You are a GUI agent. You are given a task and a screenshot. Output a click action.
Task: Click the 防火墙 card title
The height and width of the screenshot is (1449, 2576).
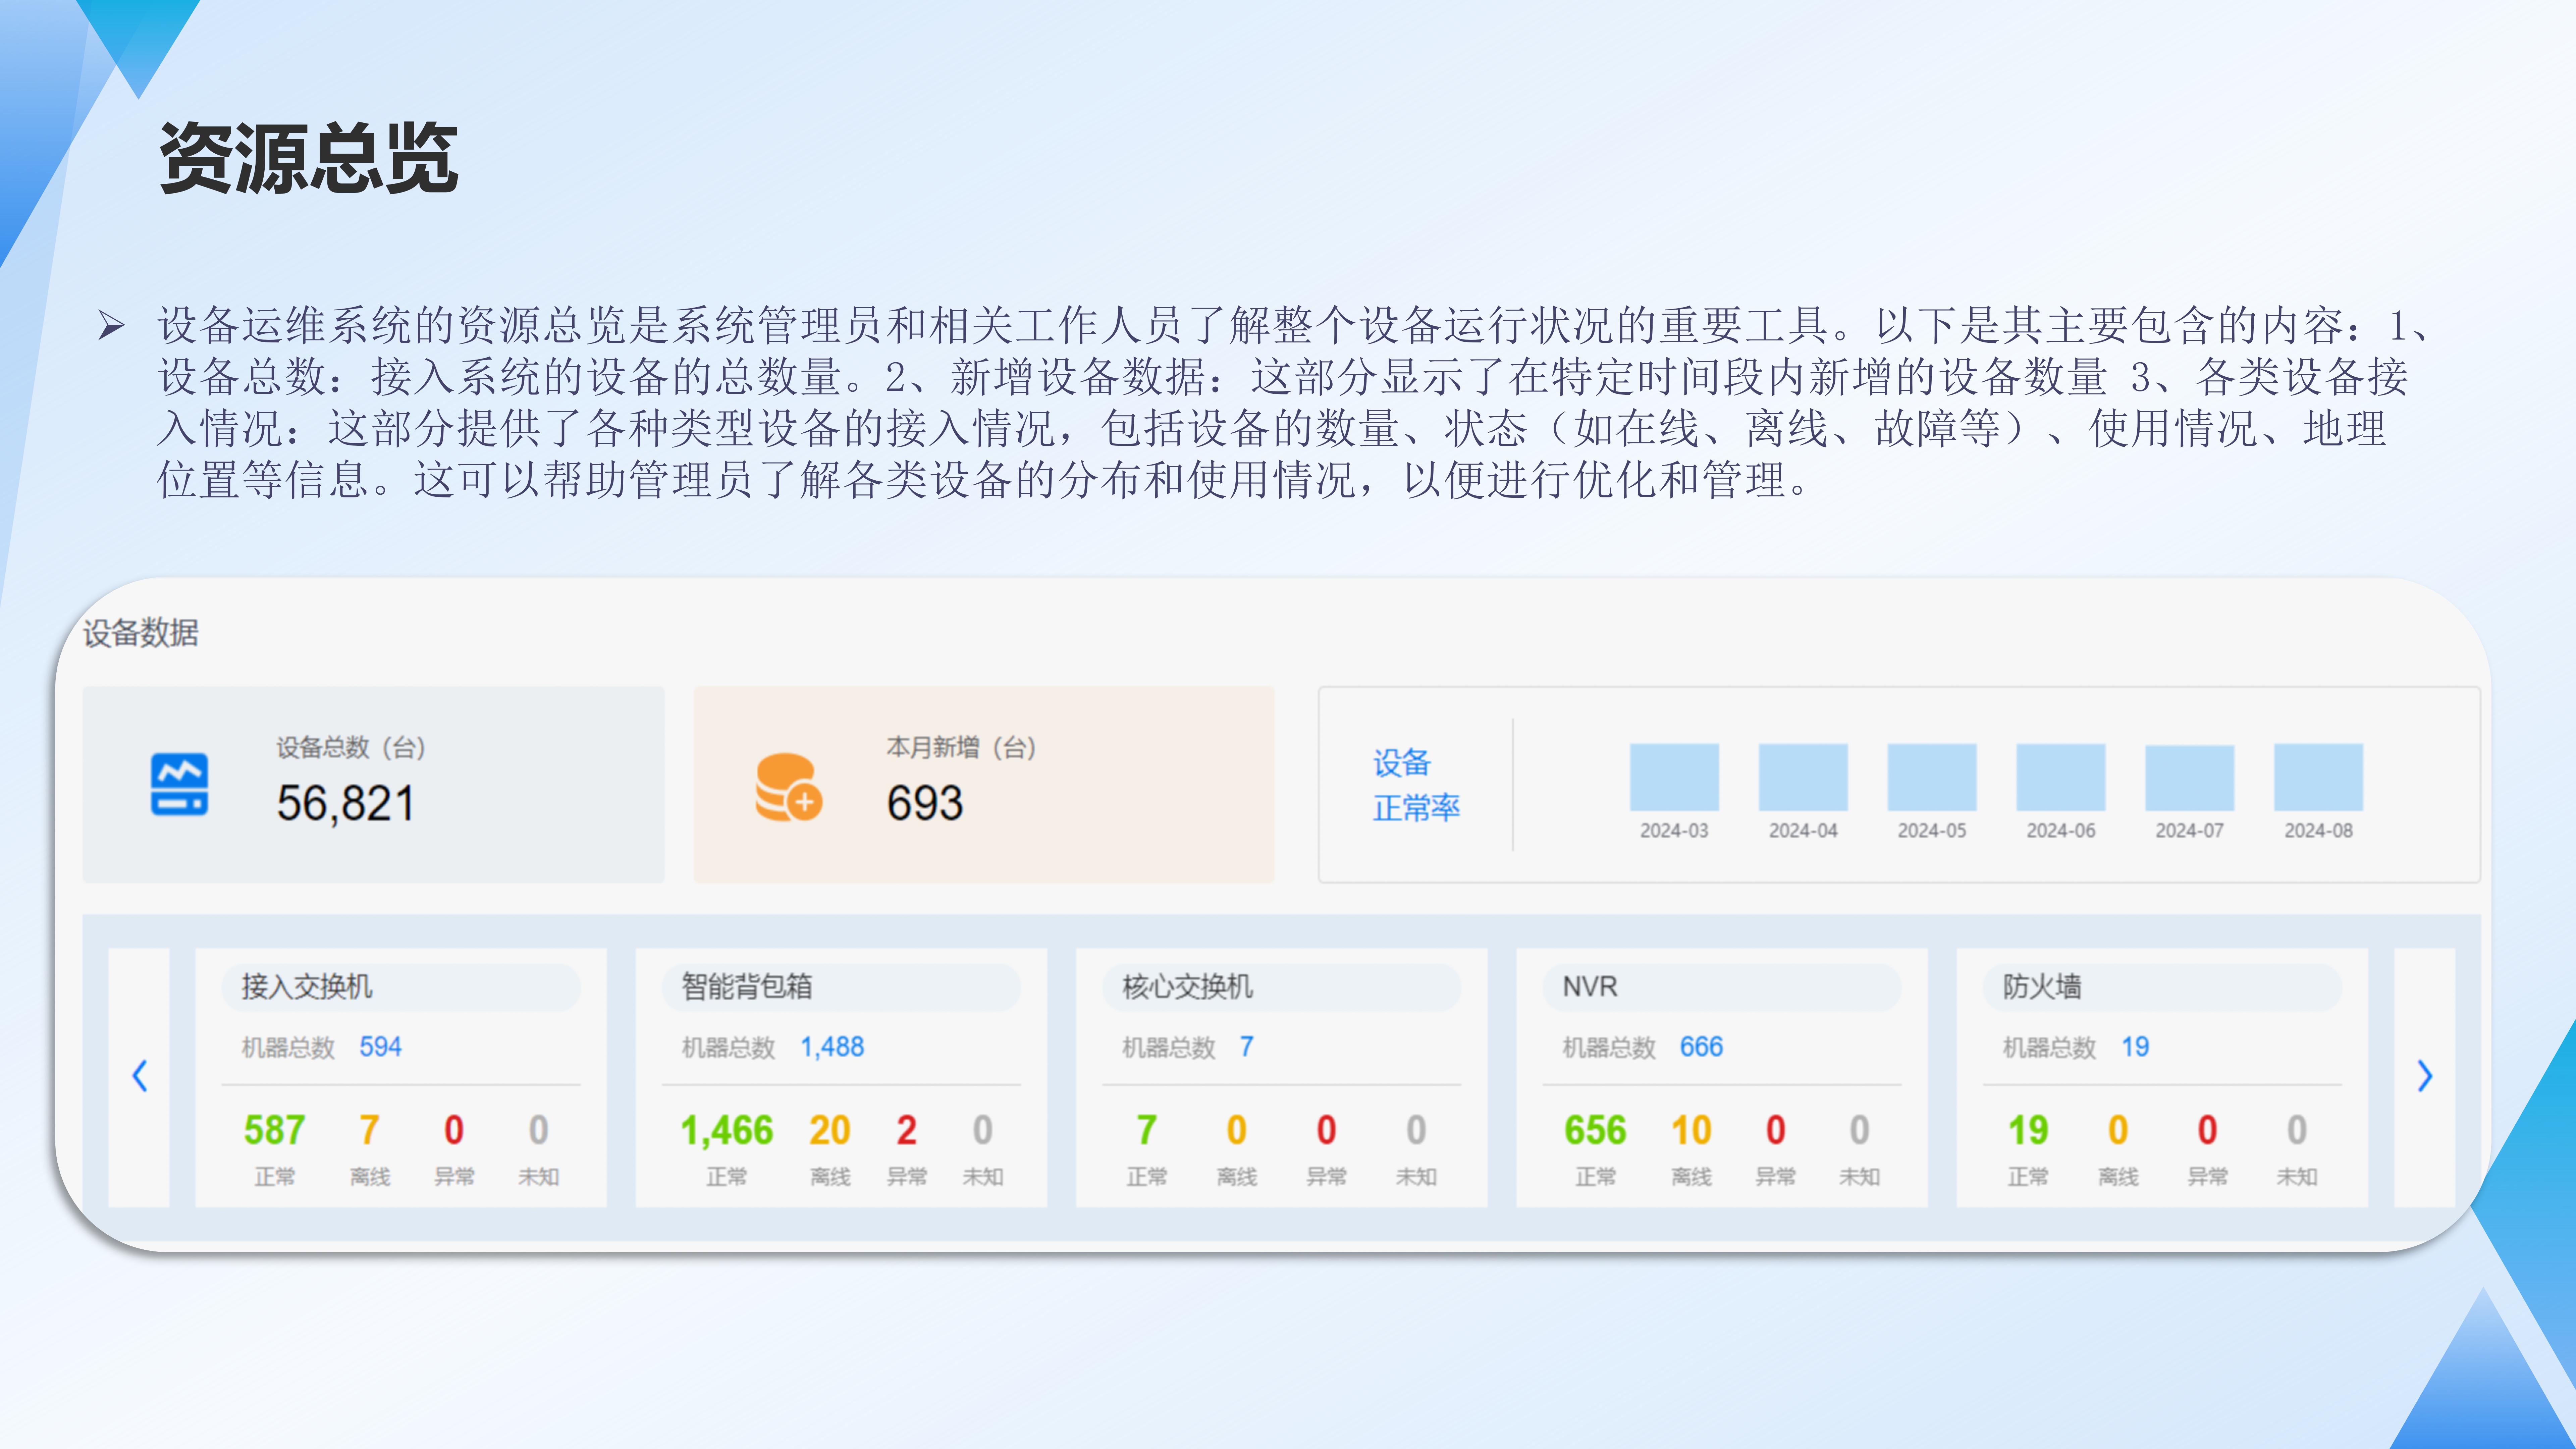[x=2042, y=987]
